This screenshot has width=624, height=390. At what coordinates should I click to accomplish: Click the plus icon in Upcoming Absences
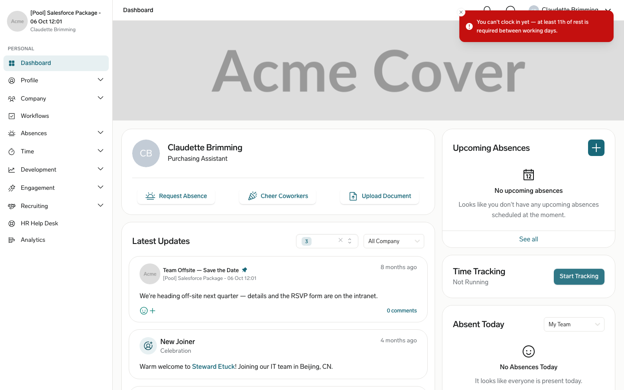pyautogui.click(x=596, y=148)
